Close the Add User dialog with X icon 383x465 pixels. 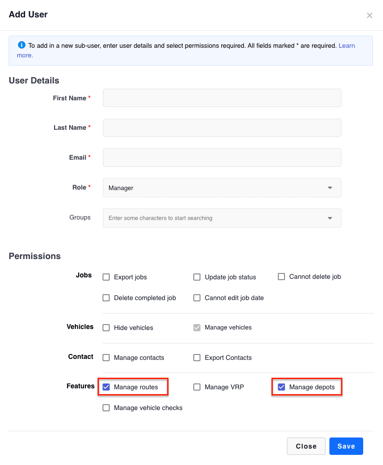point(369,15)
